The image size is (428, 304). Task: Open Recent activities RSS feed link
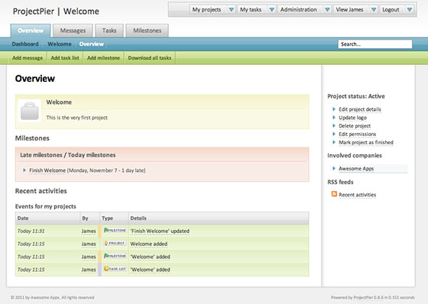358,195
